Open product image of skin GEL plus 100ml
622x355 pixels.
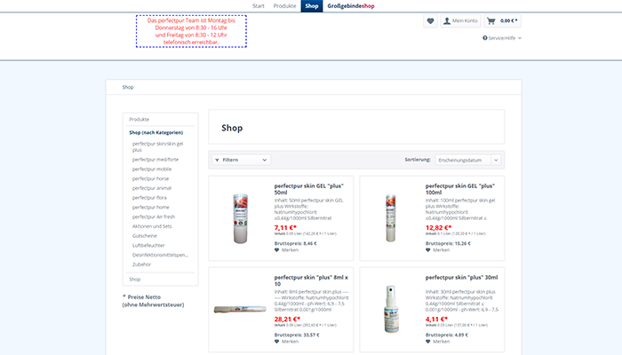tap(391, 218)
